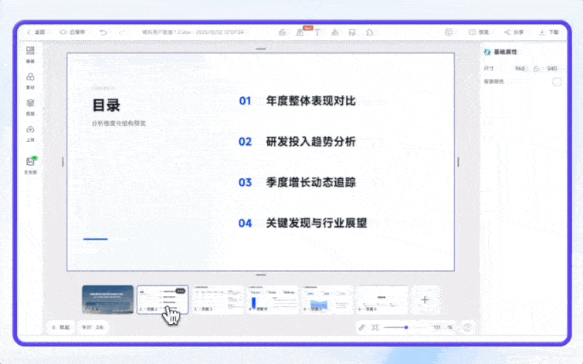The height and width of the screenshot is (364, 583).
Task: Select the number 04 on the slide
Action: (245, 223)
